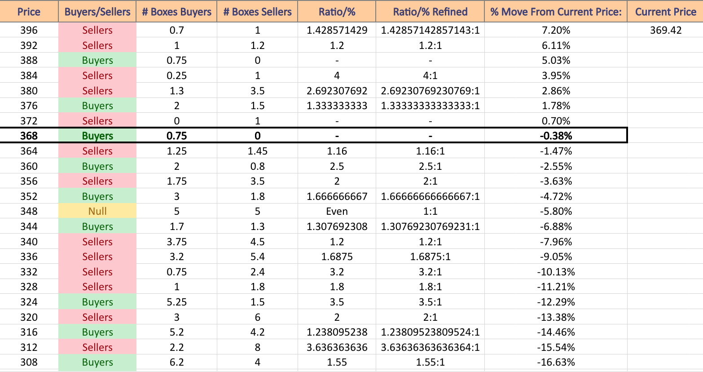Click the -0.38% move cell

pyautogui.click(x=556, y=136)
